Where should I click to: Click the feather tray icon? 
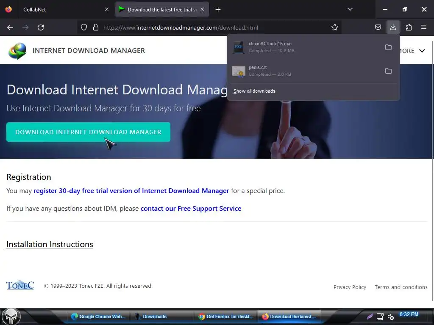370,317
